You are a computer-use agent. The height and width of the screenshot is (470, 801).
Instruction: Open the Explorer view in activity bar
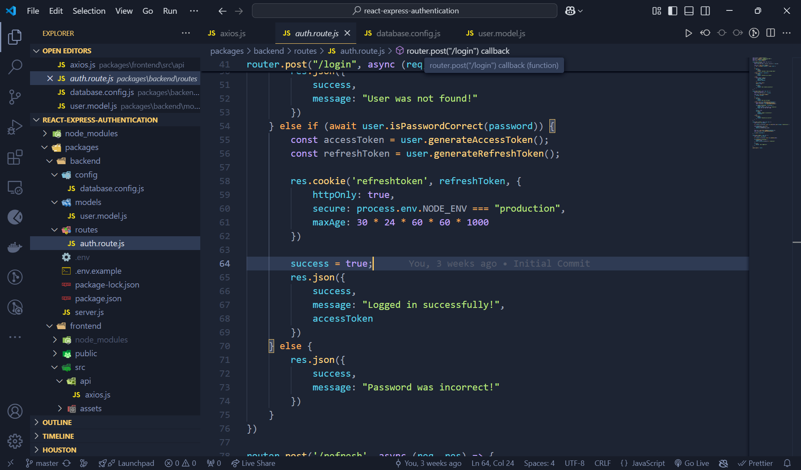15,37
